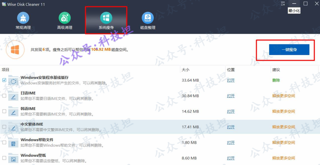Click folder icon of Windows帮助文件 row
Image resolution: width=320 pixels, height=165 pixels.
click(13, 143)
